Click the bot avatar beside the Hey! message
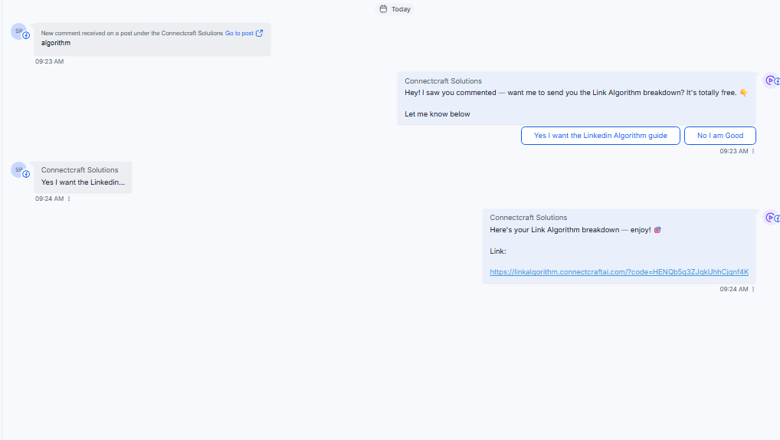 click(771, 80)
